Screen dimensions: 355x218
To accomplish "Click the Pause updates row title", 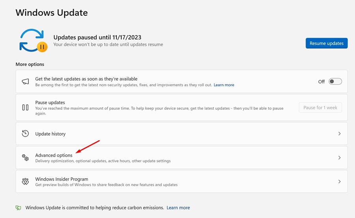I will (x=50, y=102).
